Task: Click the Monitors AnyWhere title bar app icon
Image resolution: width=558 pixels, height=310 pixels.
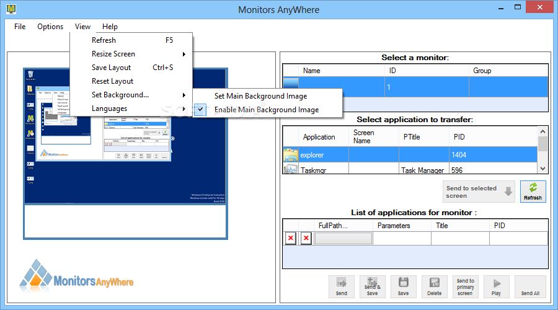Action: 11,9
